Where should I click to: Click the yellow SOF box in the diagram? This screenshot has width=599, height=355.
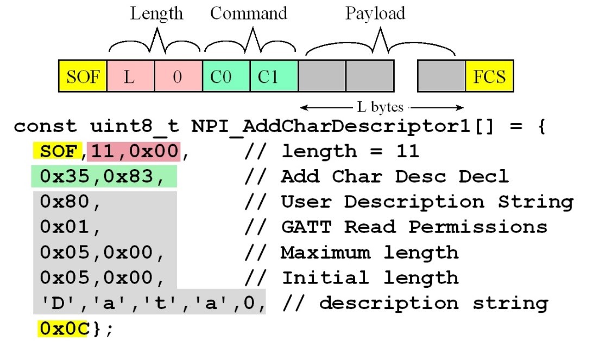(x=83, y=76)
